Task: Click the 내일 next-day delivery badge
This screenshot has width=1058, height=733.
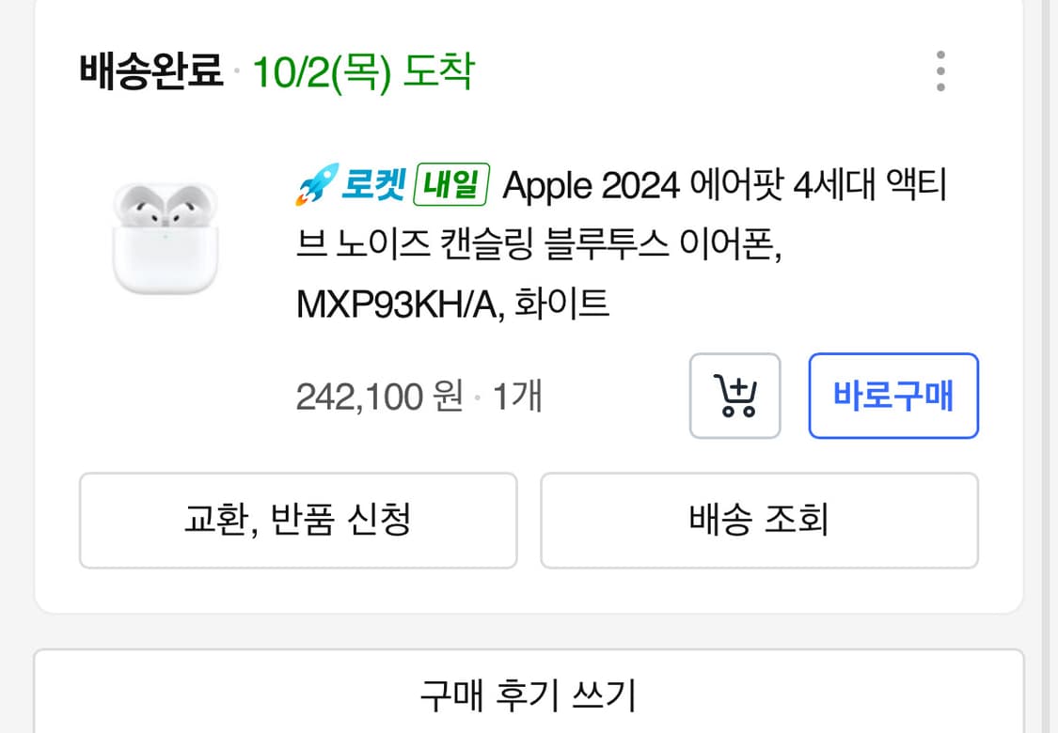Action: [x=451, y=185]
